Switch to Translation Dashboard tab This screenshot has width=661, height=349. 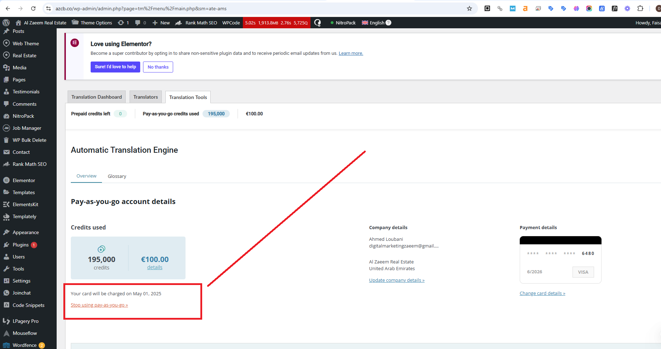click(x=97, y=97)
